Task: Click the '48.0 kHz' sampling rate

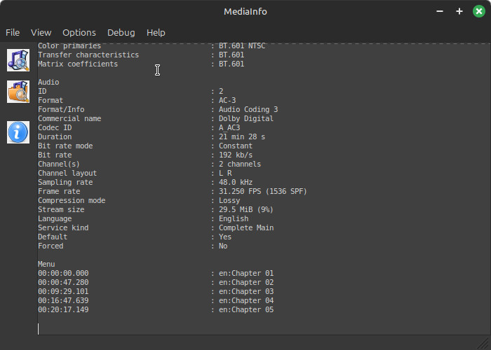Action: point(236,182)
